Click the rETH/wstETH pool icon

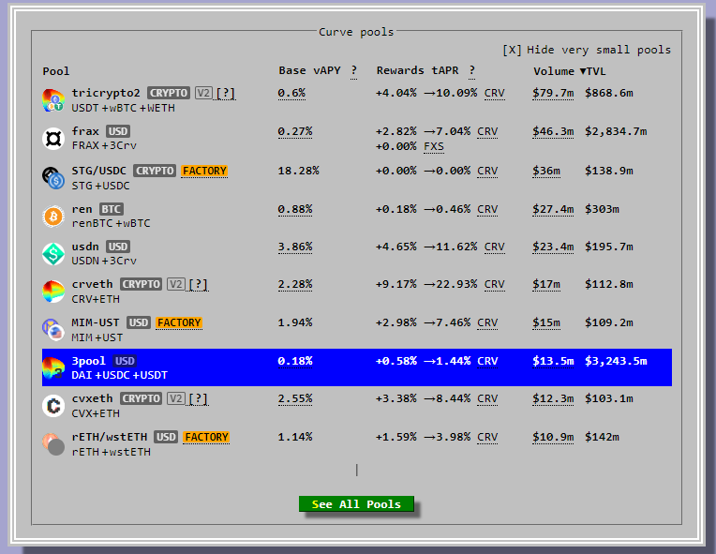pos(53,444)
